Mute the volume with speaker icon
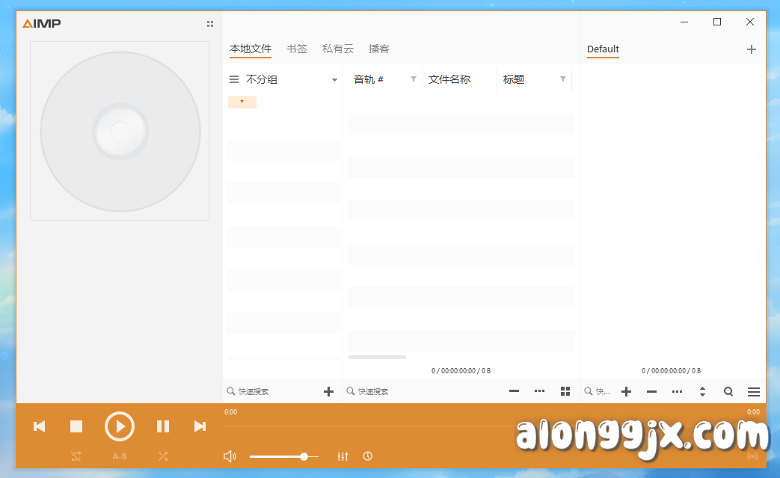The width and height of the screenshot is (780, 478). tap(230, 456)
